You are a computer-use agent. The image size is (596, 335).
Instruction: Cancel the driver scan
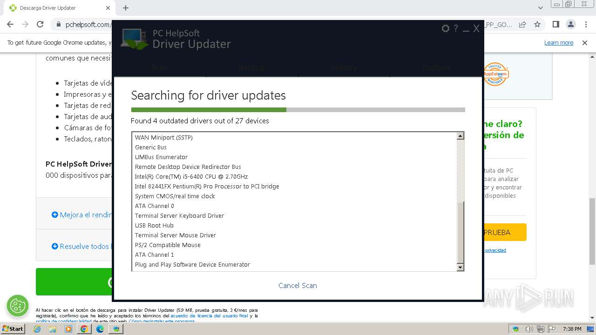pyautogui.click(x=298, y=285)
